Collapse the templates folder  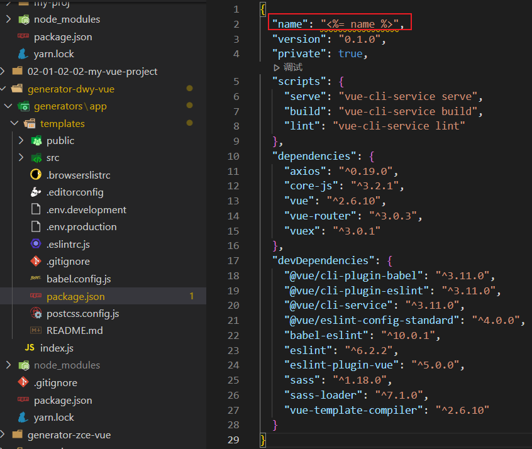pyautogui.click(x=14, y=124)
